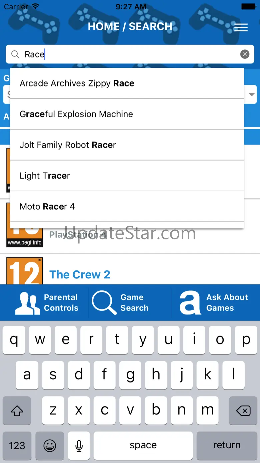
Task: Switch keyboard to 123 numbers
Action: (x=17, y=445)
